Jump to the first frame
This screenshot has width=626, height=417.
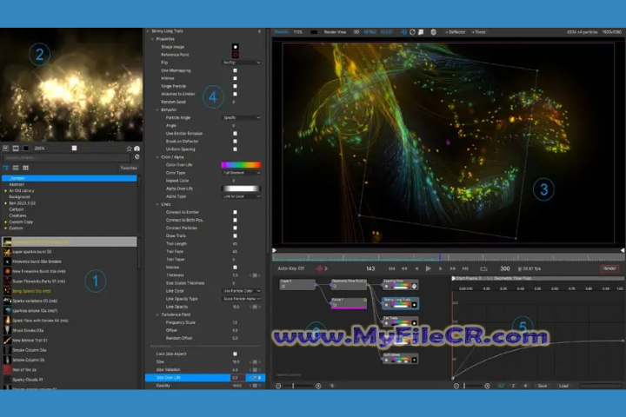point(391,268)
